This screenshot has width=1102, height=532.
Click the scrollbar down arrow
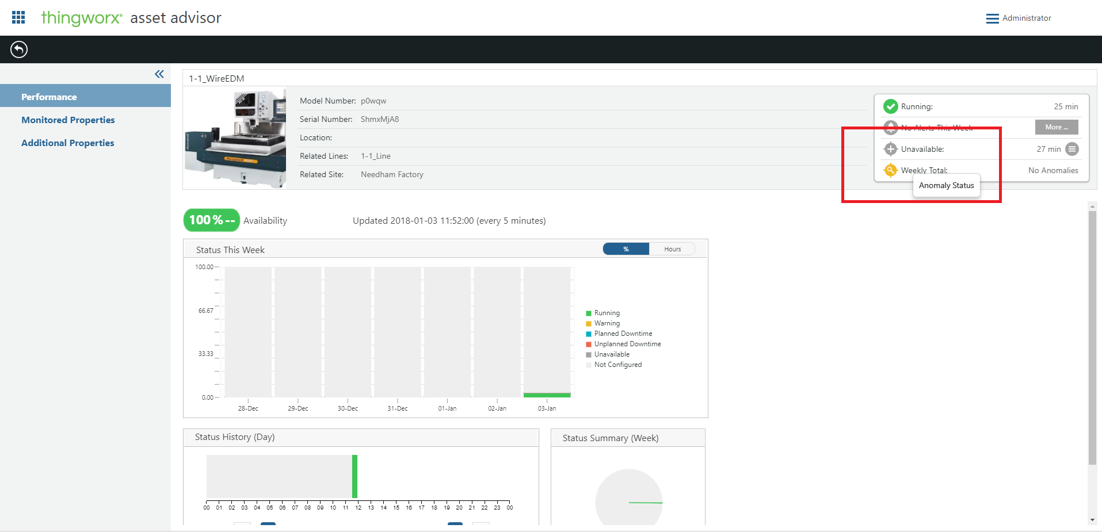1092,520
